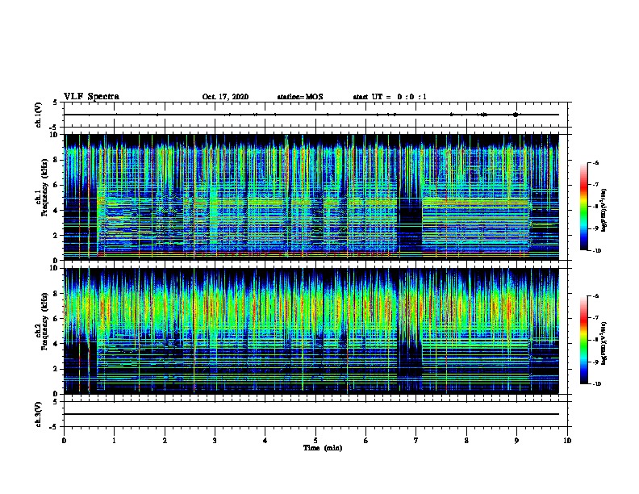Click the "VLF Spectra" title text
The width and height of the screenshot is (639, 494).
(x=91, y=97)
